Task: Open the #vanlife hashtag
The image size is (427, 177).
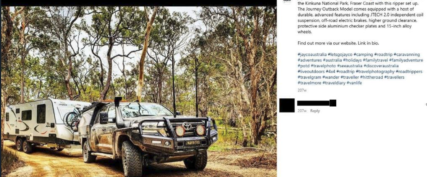Action: pos(354,83)
